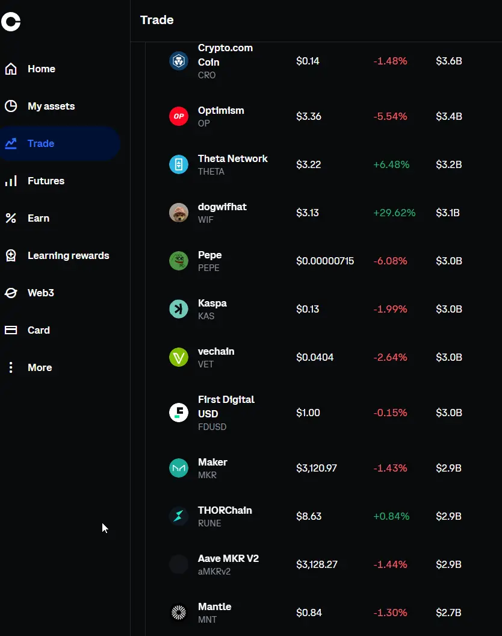This screenshot has width=502, height=636.
Task: Click the More kebab icon
Action: (x=10, y=367)
